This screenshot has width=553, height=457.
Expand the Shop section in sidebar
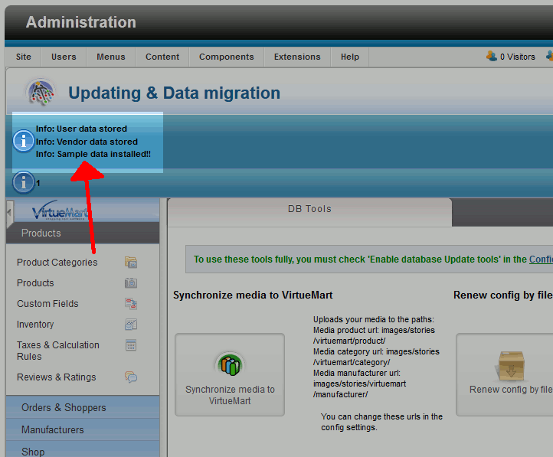pyautogui.click(x=33, y=451)
